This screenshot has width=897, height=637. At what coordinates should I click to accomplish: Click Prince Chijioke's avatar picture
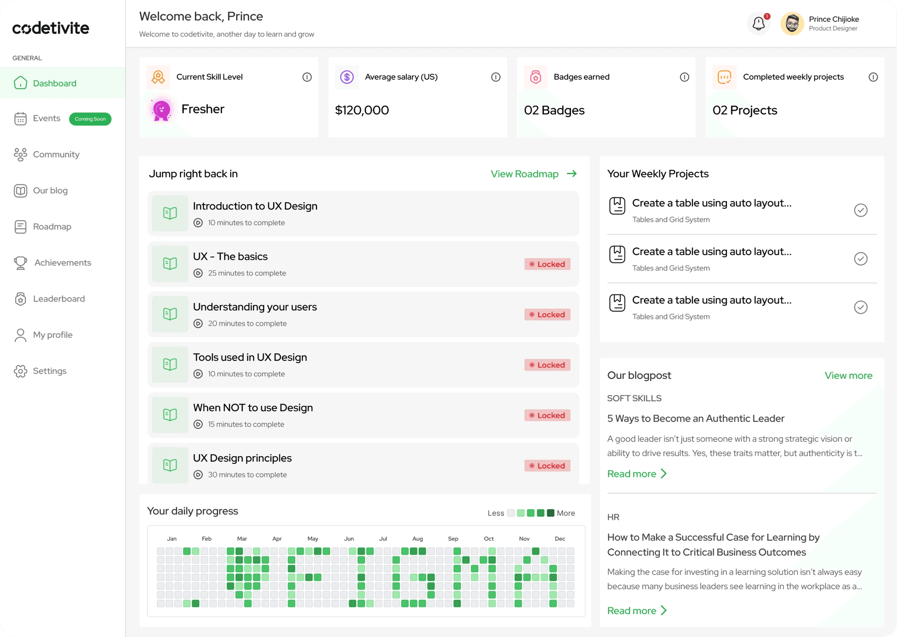[x=792, y=24]
